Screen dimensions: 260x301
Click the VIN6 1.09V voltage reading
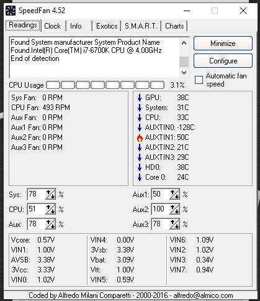point(192,240)
